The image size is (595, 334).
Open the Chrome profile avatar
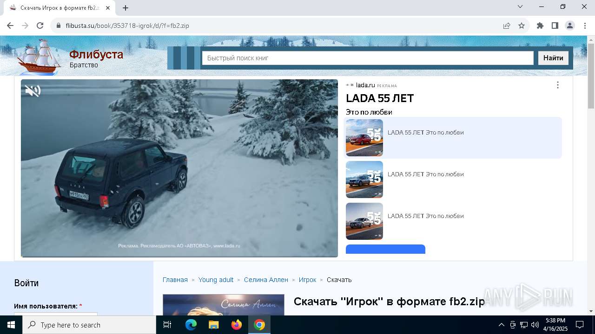pos(570,26)
